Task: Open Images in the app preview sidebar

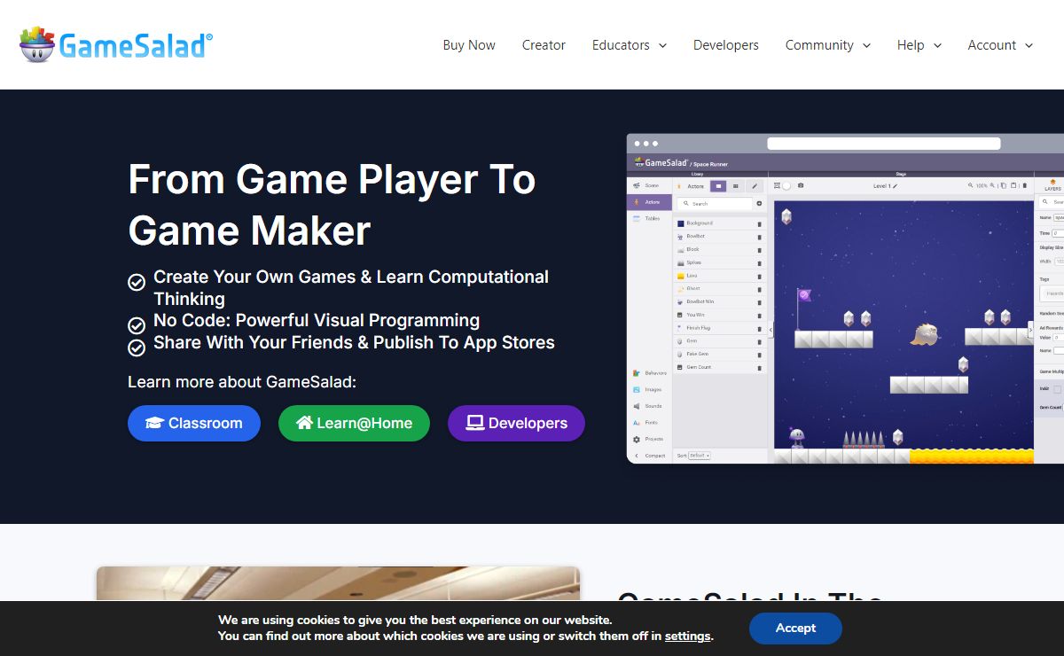Action: [649, 389]
